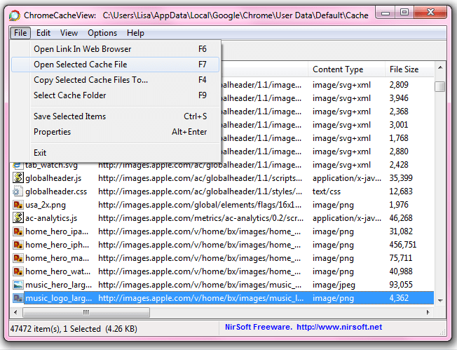
Task: Click the JPEG icon beside music_hero_larg...
Action: tap(18, 285)
